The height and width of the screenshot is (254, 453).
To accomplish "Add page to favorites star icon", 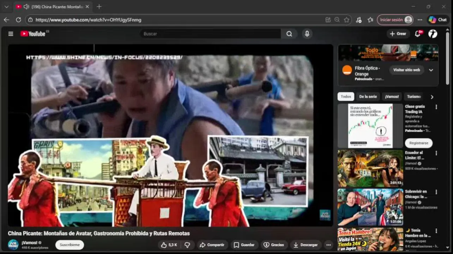I will (346, 20).
